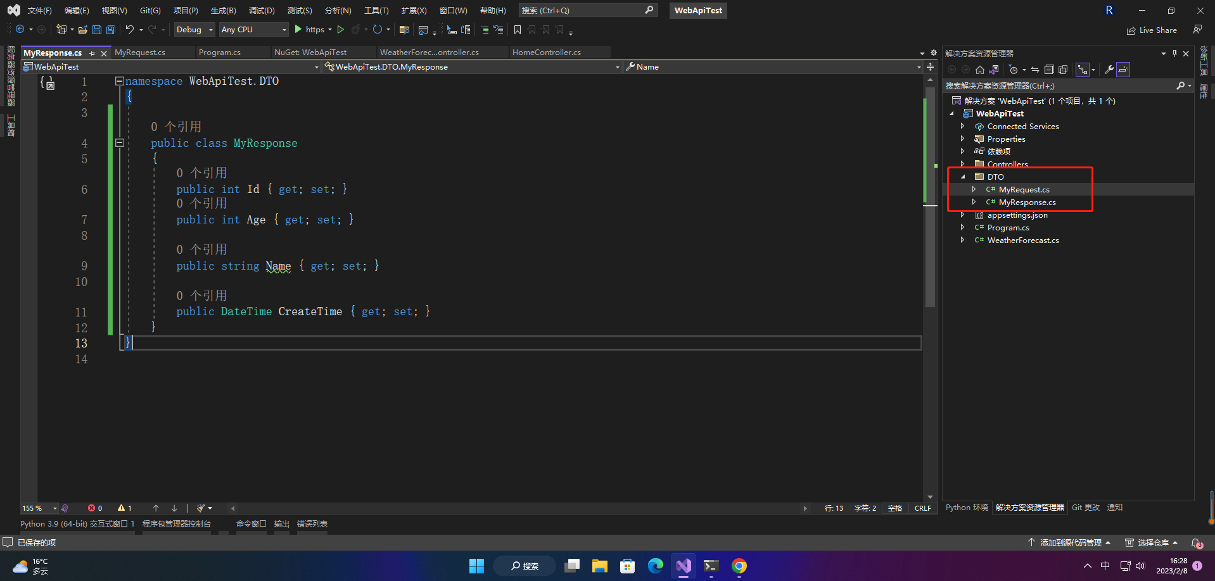This screenshot has width=1215, height=581.
Task: Click 选择仓库 in the status bar
Action: point(1151,543)
